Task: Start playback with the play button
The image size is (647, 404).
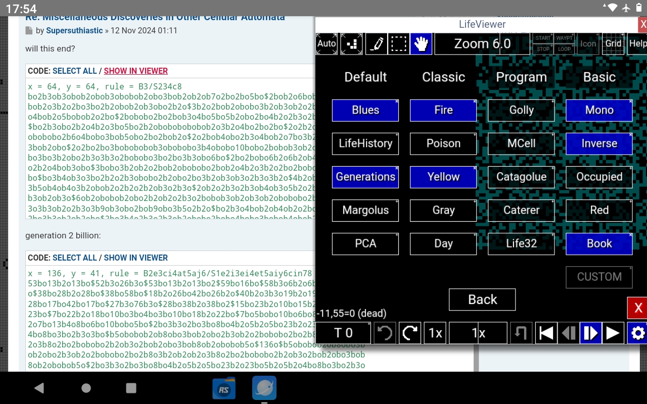Action: pyautogui.click(x=613, y=333)
